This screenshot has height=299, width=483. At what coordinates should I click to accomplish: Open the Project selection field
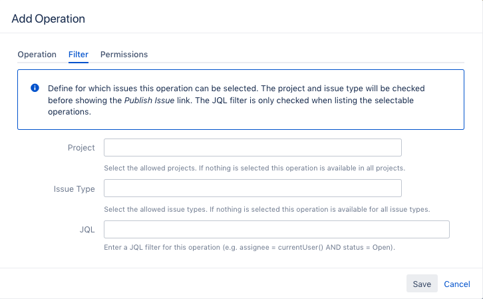tap(253, 147)
